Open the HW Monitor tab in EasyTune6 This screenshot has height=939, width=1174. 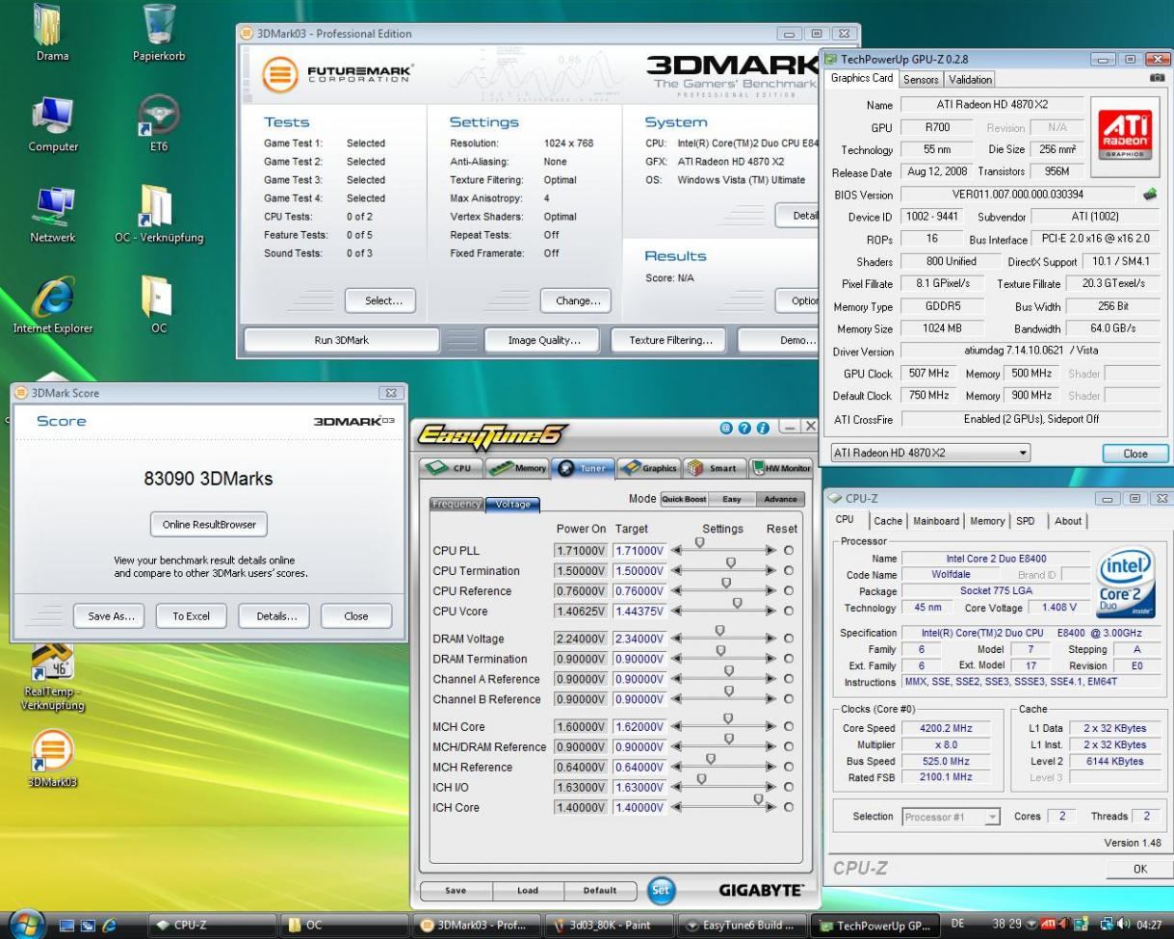pos(780,468)
